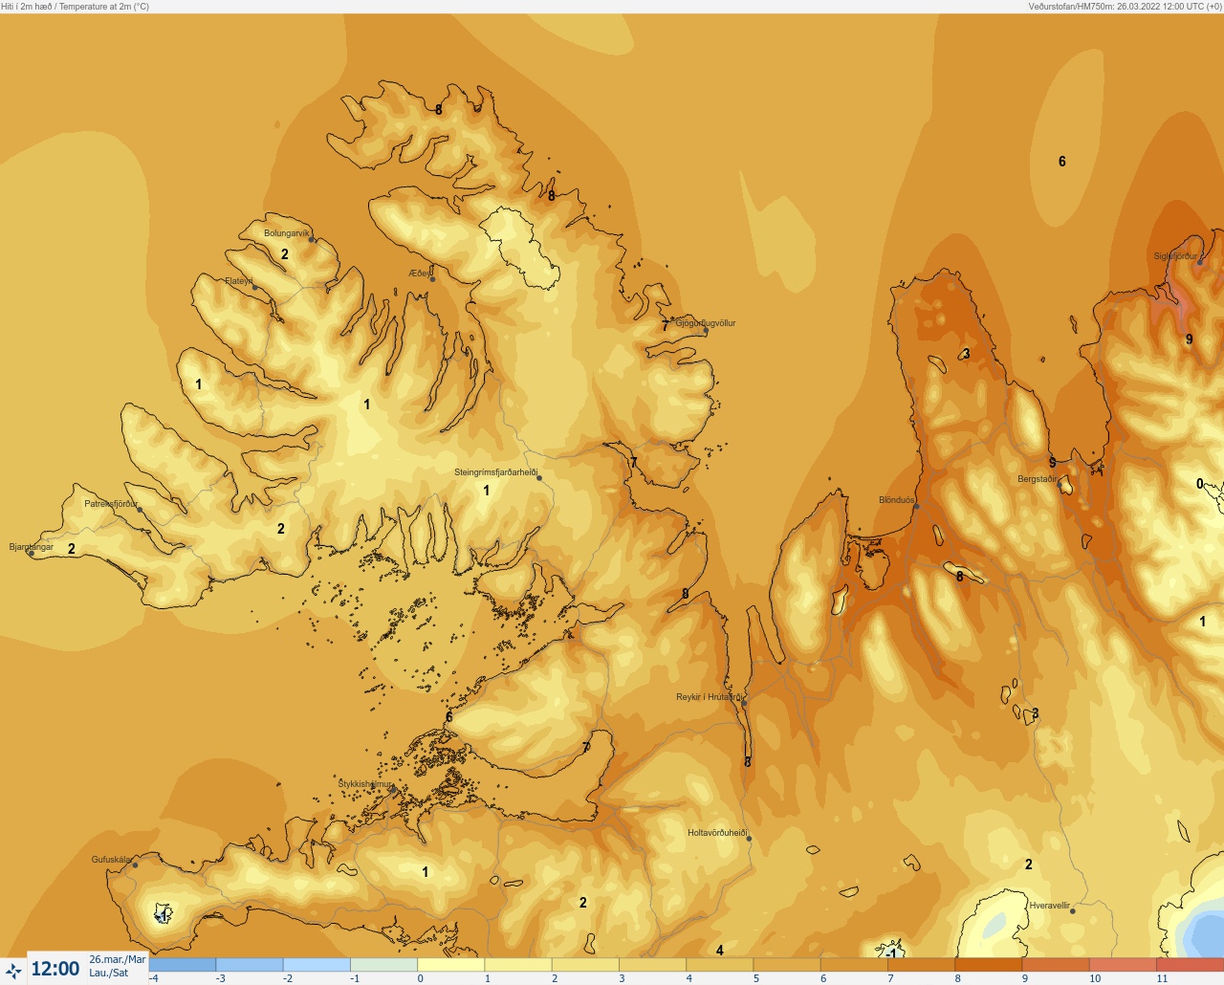Select the Bergstaðir station label
This screenshot has width=1224, height=985.
pos(1038,479)
